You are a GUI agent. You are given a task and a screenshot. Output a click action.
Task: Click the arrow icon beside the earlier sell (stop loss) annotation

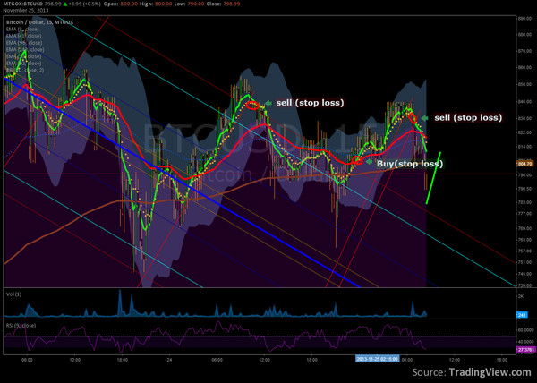point(268,102)
